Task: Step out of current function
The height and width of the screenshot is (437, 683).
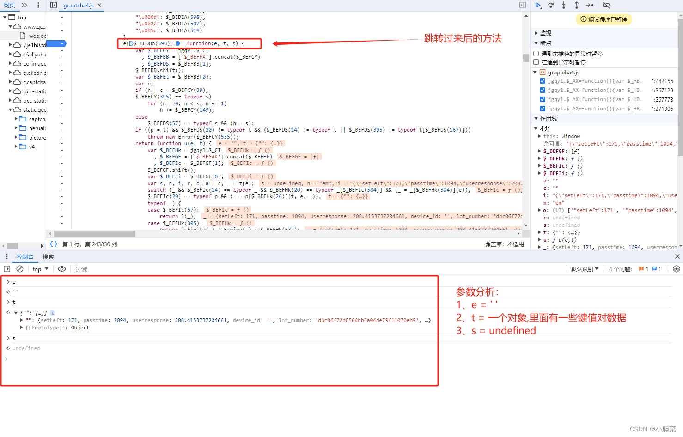Action: click(577, 5)
